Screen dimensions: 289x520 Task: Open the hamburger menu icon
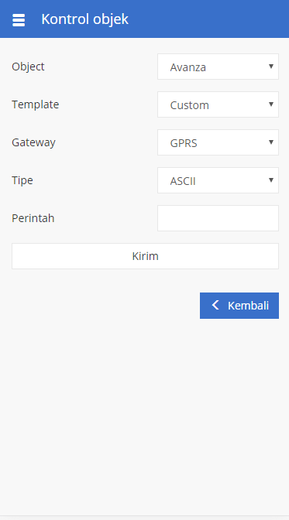[x=19, y=19]
